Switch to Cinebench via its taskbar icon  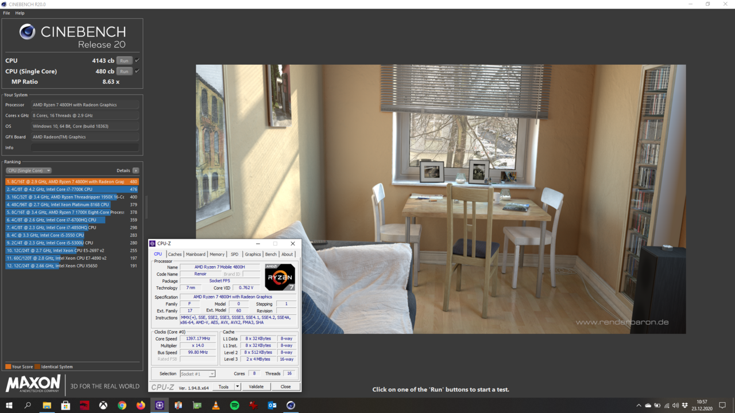[291, 406]
